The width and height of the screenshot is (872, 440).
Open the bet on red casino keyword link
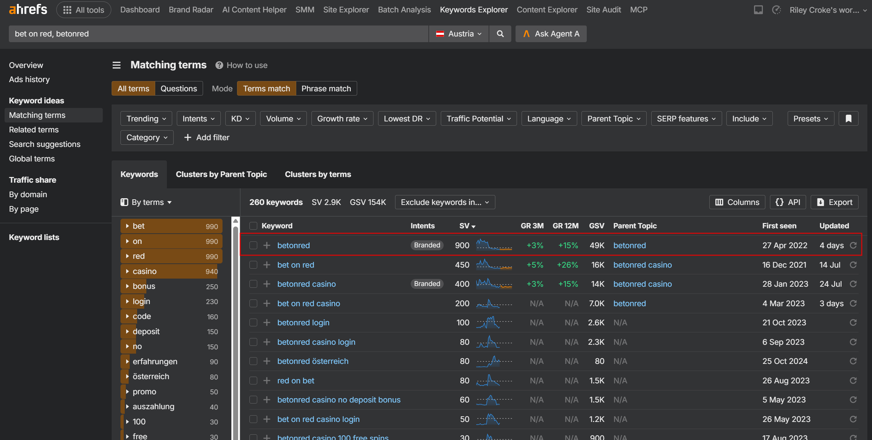click(309, 303)
